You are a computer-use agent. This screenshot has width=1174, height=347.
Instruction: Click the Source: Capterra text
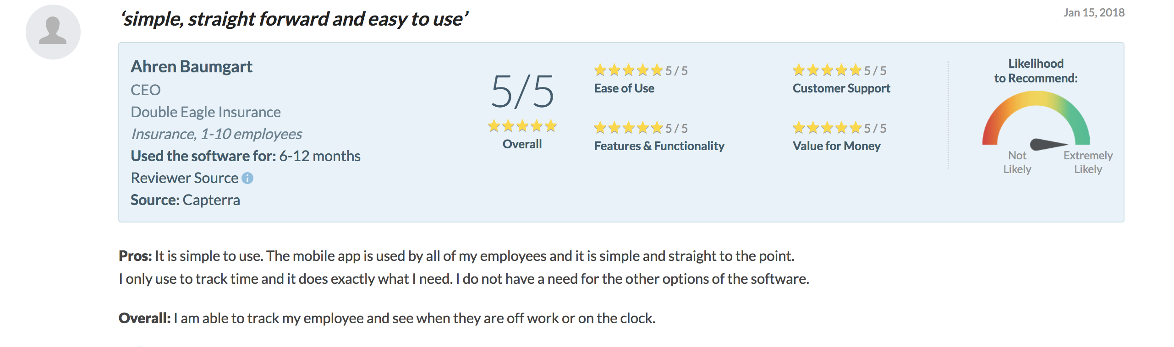click(x=185, y=200)
